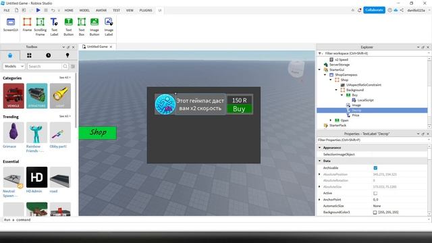
Task: Collapse the StarterGui tree node
Action: tap(319, 70)
